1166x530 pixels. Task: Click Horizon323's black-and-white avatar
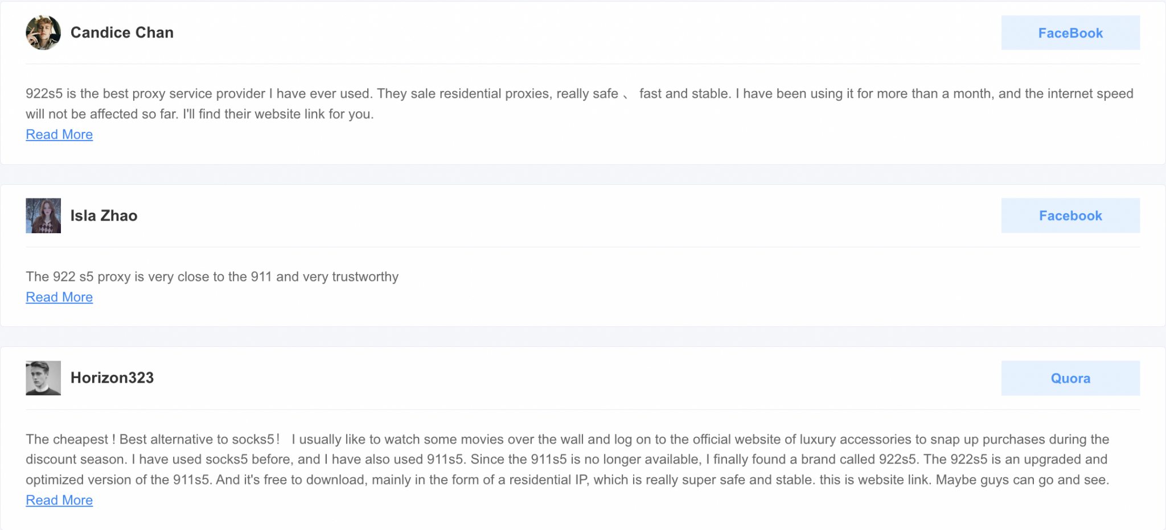coord(43,378)
